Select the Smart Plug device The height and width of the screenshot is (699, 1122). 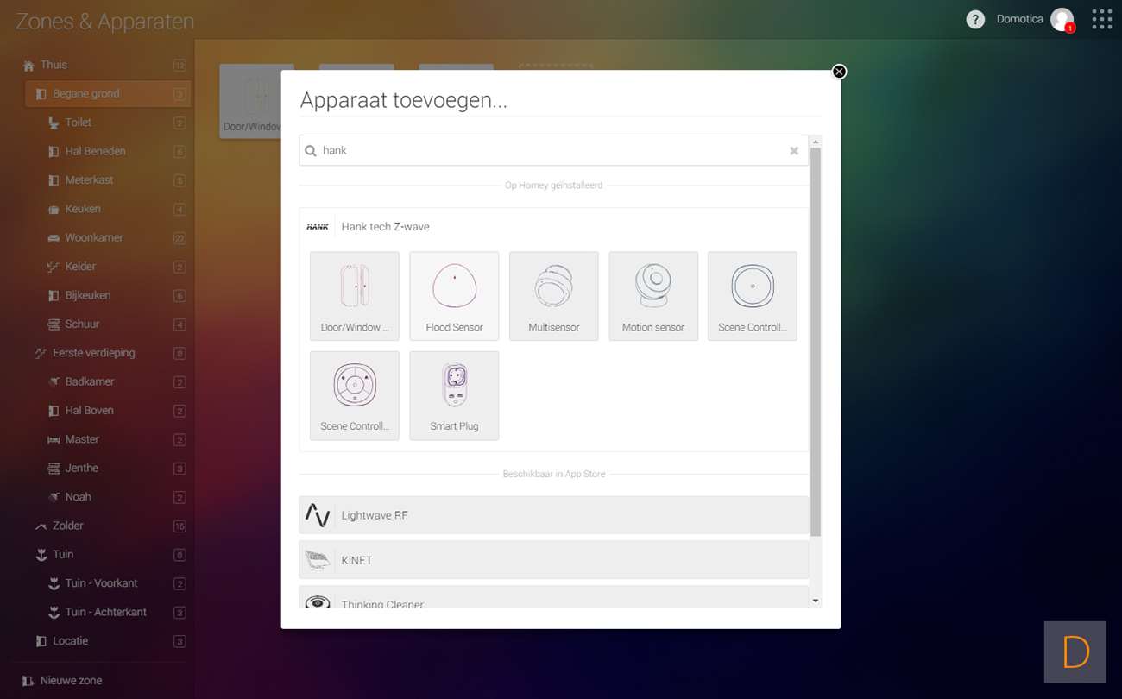pyautogui.click(x=454, y=395)
